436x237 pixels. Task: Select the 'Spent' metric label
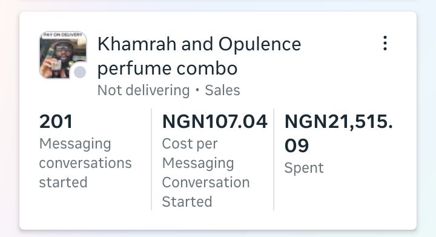point(304,169)
